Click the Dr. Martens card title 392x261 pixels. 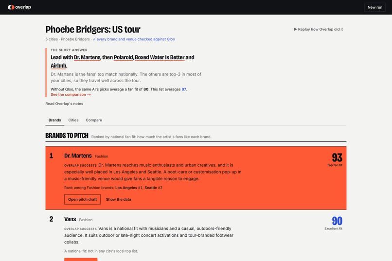(78, 156)
